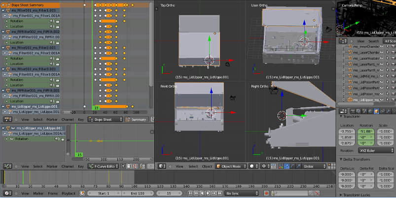This screenshot has width=396, height=198.
Task: Lock the Location channel under ms_Filter002
Action: [58, 64]
